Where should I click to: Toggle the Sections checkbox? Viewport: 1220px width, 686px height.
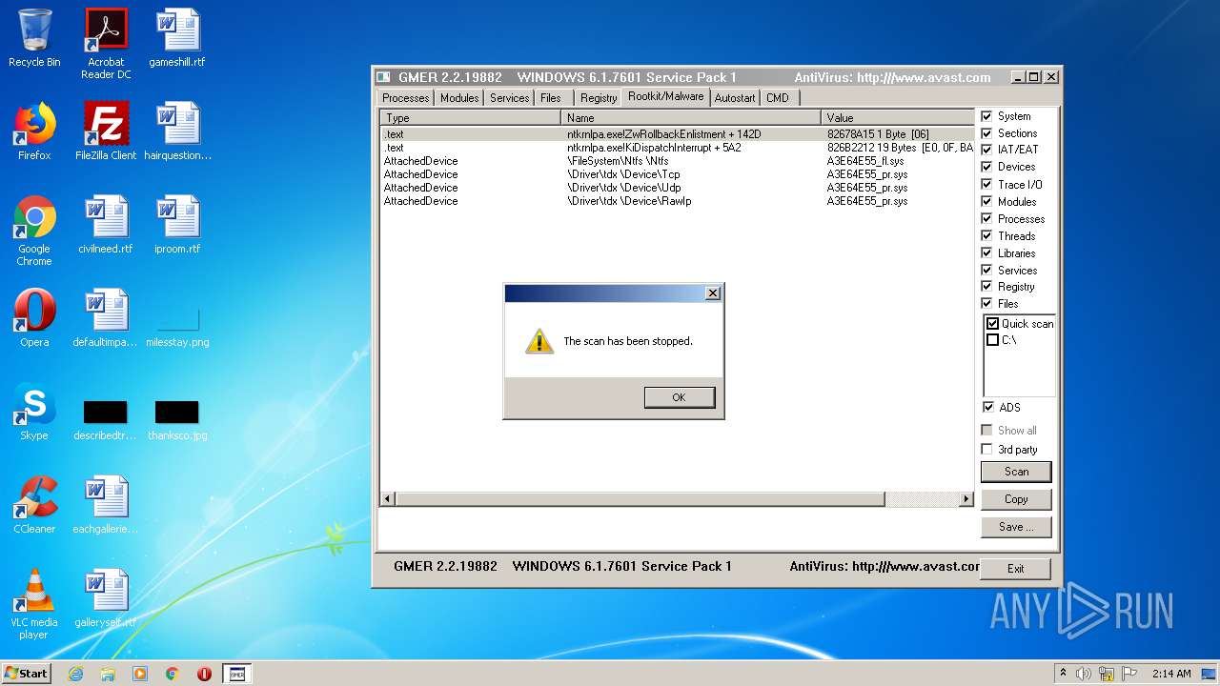point(986,133)
